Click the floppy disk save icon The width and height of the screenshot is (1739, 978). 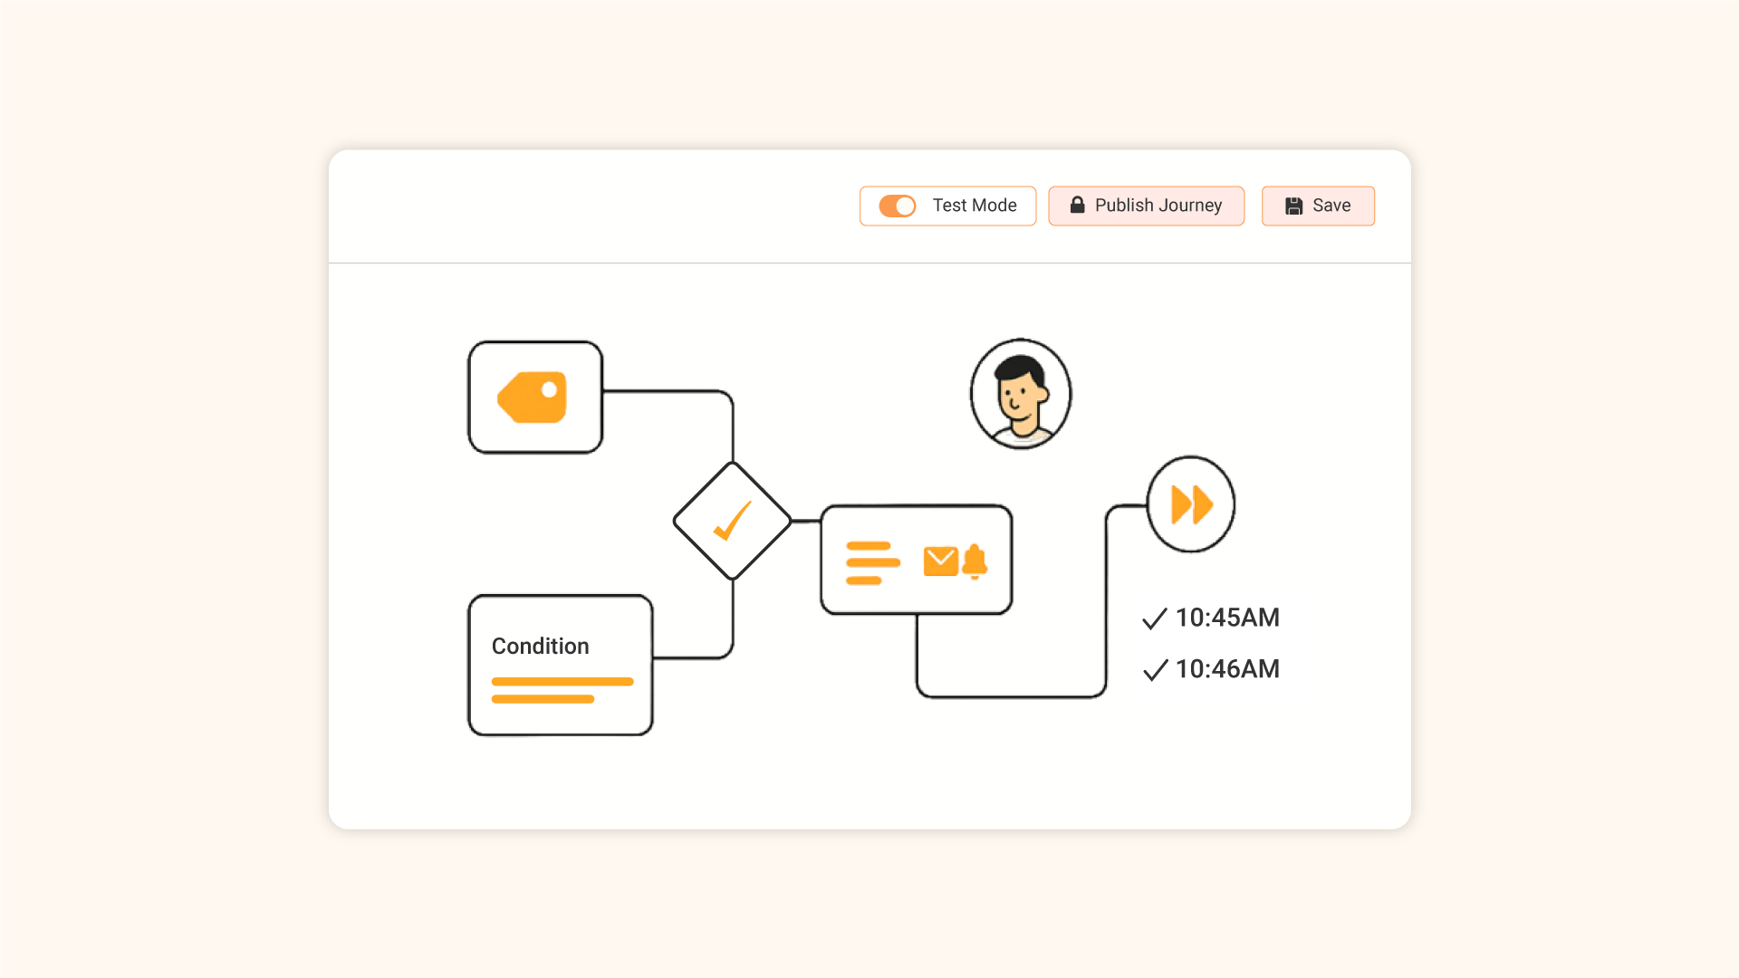click(x=1293, y=206)
